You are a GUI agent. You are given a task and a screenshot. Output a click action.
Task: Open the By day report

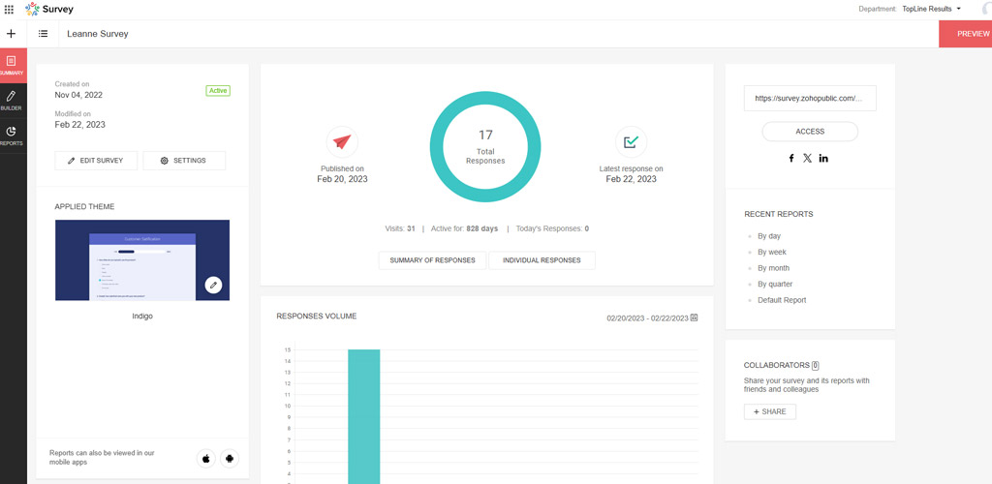point(768,236)
